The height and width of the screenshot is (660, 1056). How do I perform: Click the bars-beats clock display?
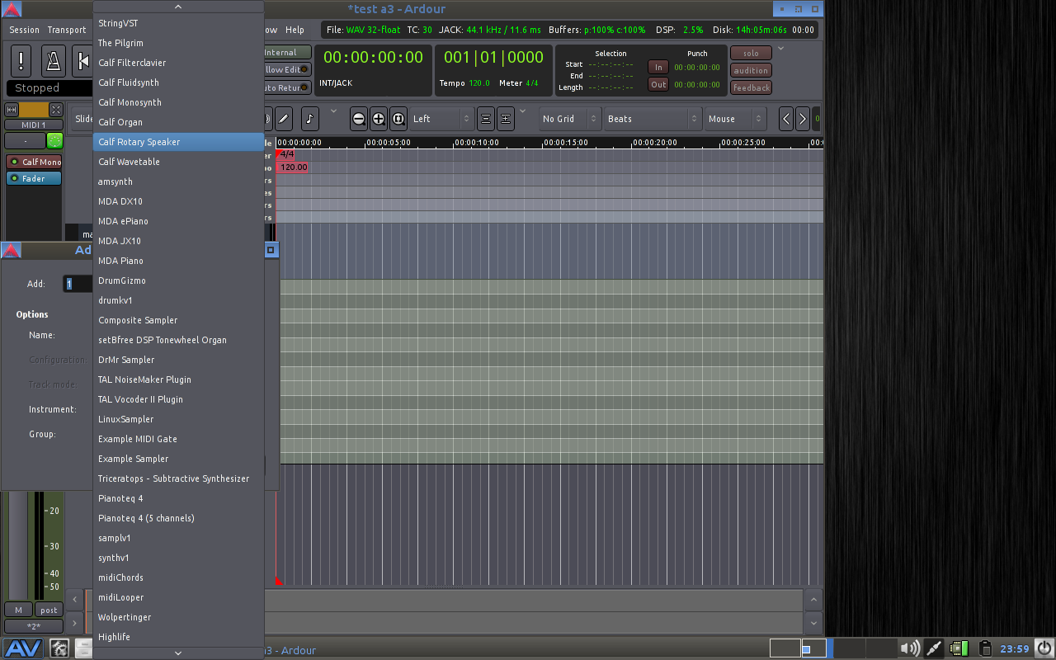493,57
